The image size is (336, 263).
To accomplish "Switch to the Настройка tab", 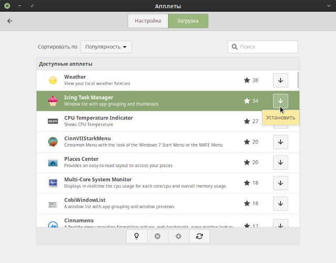I will click(x=148, y=21).
